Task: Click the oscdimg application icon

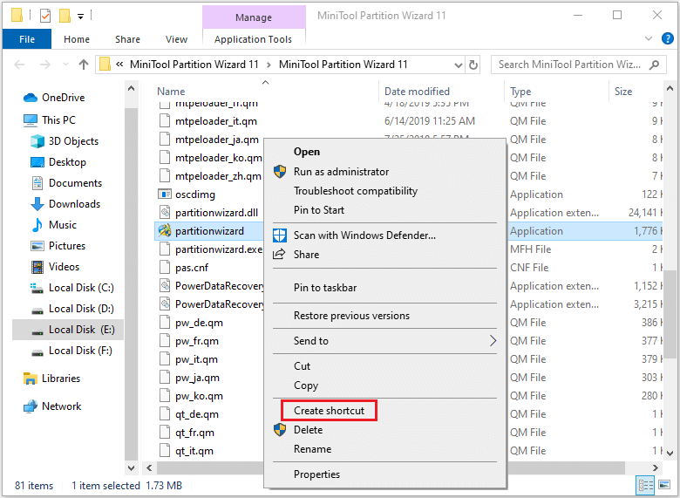Action: pyautogui.click(x=165, y=194)
